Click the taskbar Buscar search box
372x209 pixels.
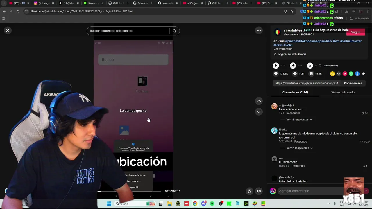click(135, 204)
